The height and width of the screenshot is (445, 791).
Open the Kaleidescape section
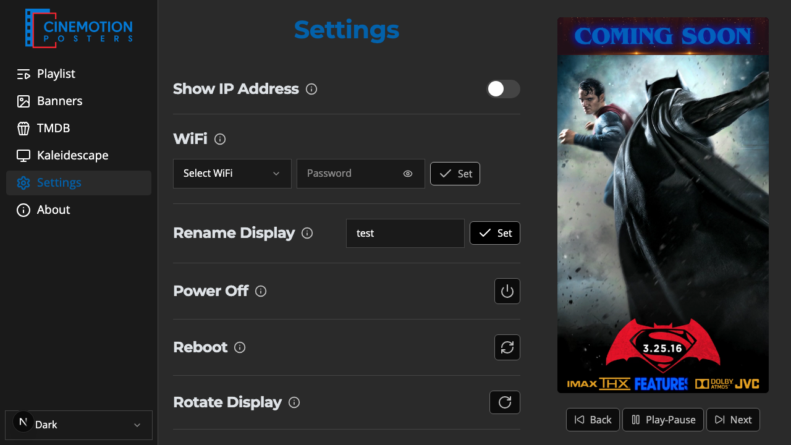(78, 156)
